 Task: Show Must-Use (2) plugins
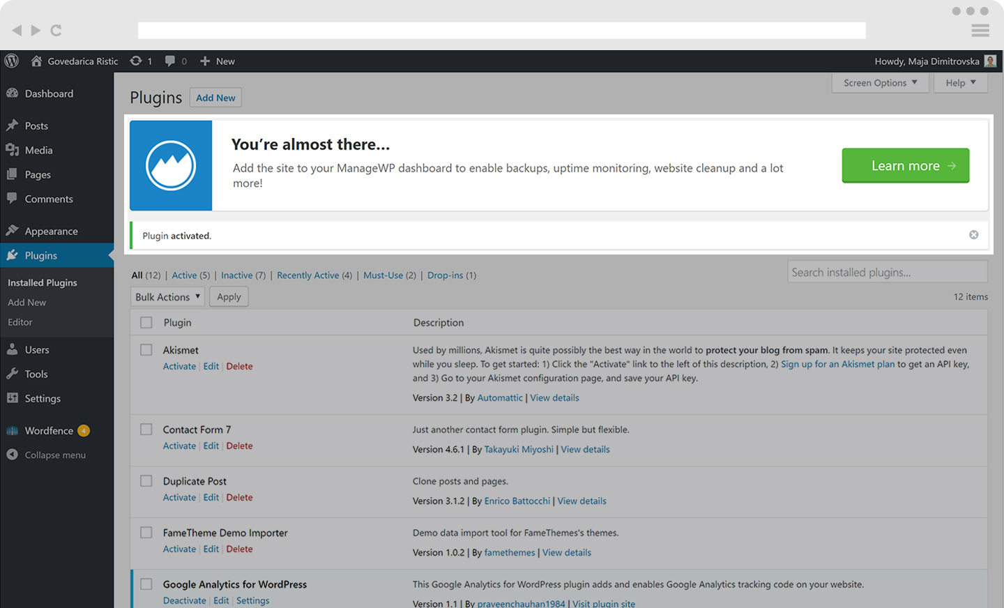click(389, 275)
